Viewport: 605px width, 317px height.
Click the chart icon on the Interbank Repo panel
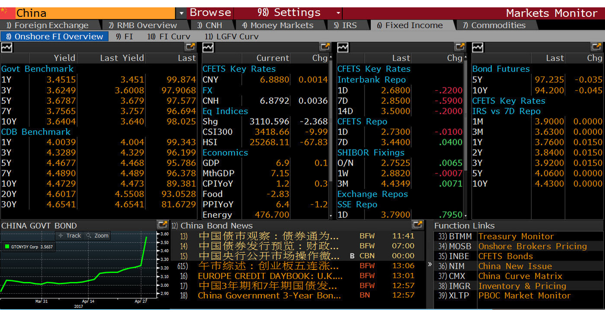coord(342,47)
